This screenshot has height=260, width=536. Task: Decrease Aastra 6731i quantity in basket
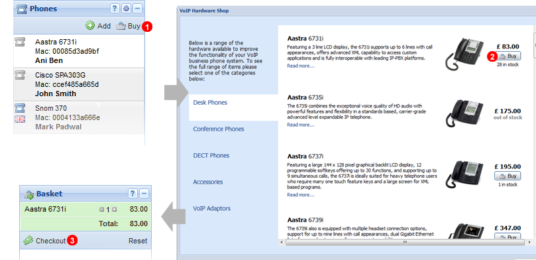(x=101, y=210)
